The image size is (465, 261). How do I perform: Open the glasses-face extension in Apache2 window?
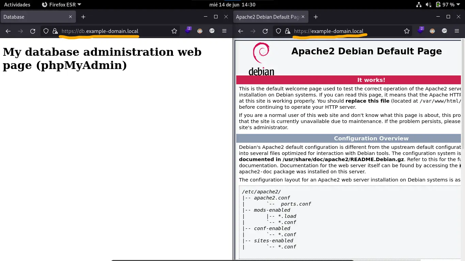pos(432,31)
